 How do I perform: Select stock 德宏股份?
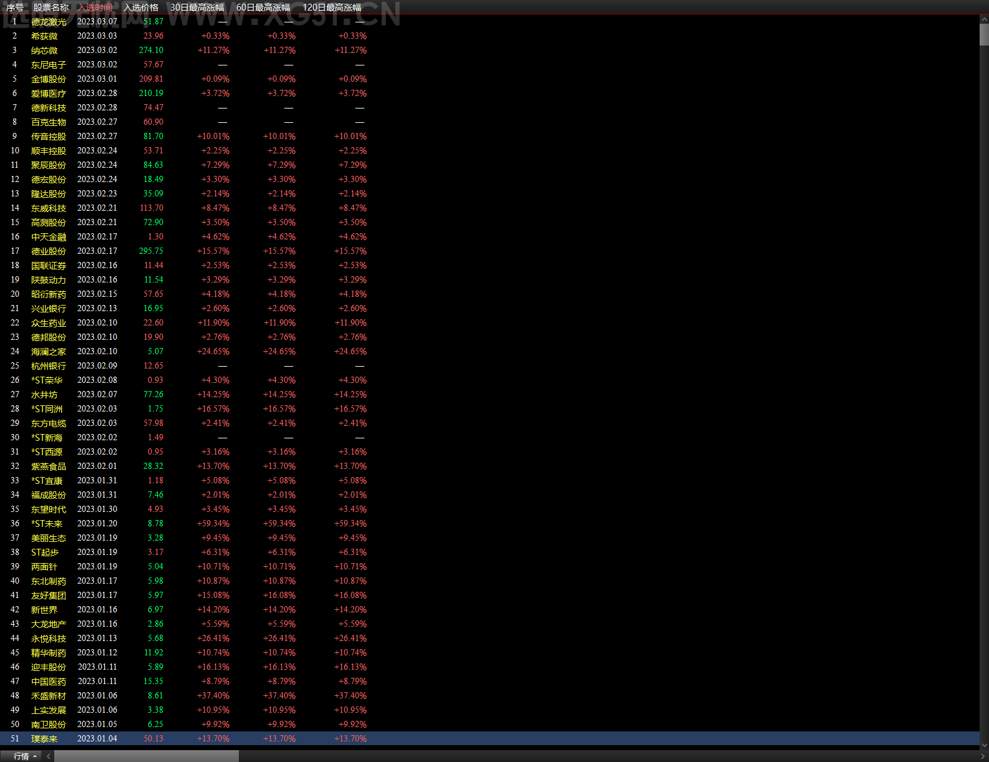pos(49,180)
